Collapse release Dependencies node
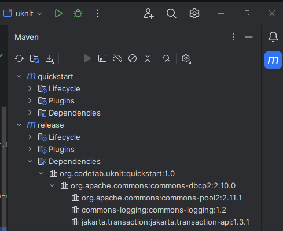This screenshot has height=231, width=283. (30, 161)
